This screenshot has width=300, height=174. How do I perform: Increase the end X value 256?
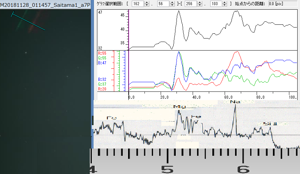tap(200, 2)
